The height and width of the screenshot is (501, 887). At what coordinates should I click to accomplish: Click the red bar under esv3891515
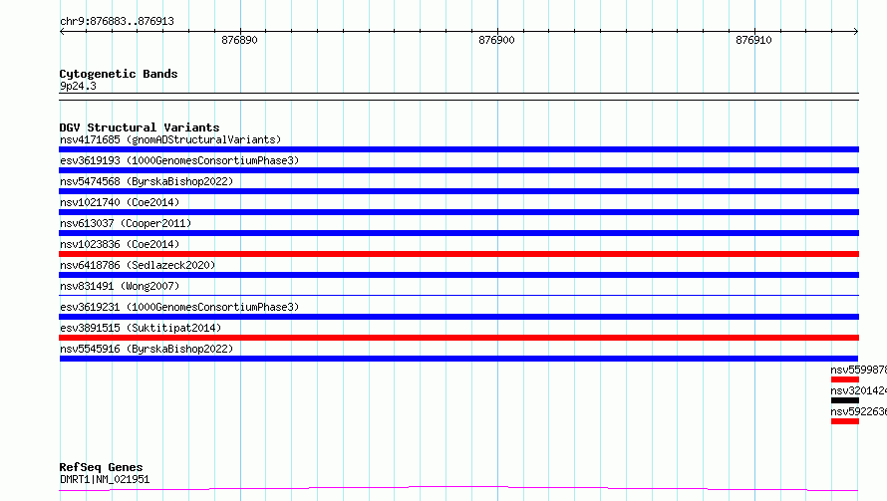(x=458, y=338)
